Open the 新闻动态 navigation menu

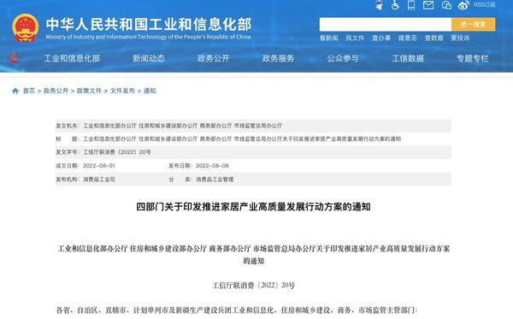pos(149,58)
